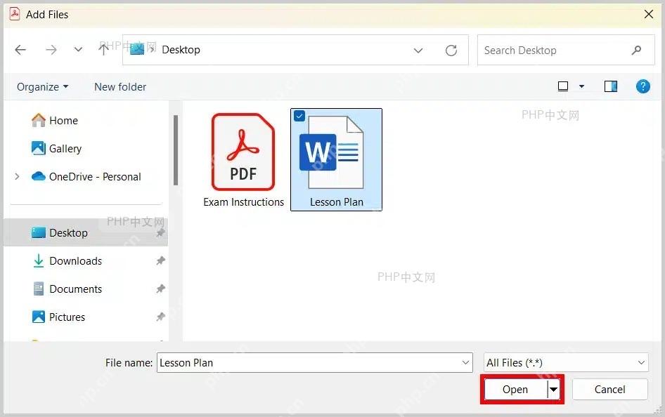Viewport: 665px width, 417px height.
Task: Click the Desktop folder icon in address bar
Action: (137, 50)
